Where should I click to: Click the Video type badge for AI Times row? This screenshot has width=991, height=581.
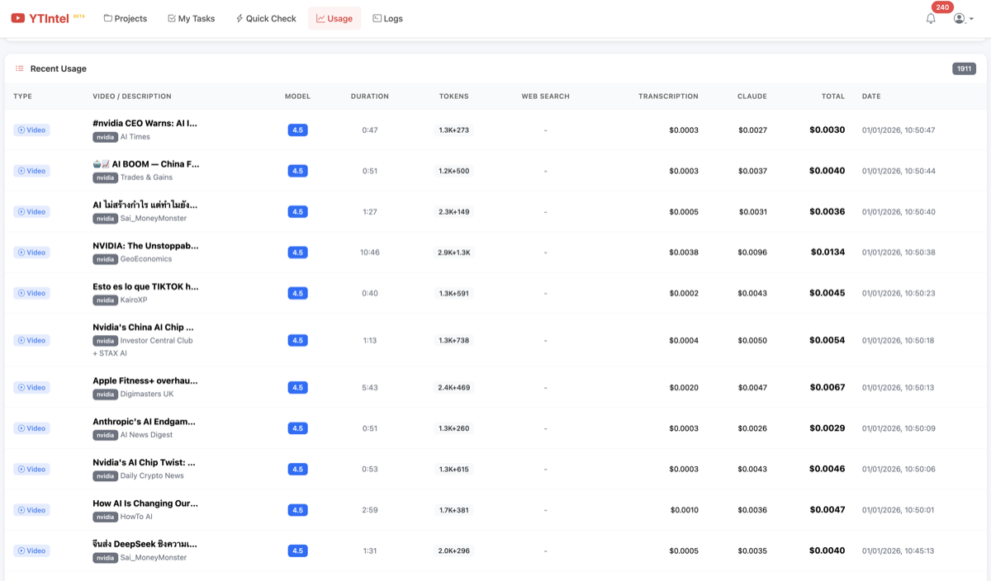tap(31, 130)
